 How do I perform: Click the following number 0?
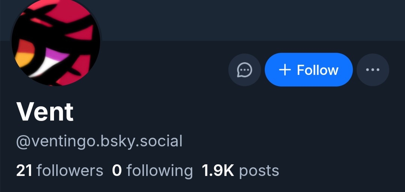click(x=117, y=171)
